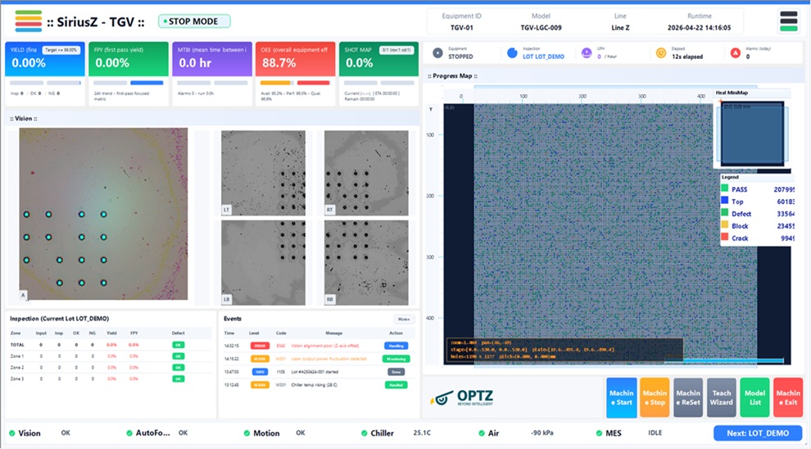The image size is (811, 449).
Task: Click the Block yellow legend swatch
Action: (725, 225)
